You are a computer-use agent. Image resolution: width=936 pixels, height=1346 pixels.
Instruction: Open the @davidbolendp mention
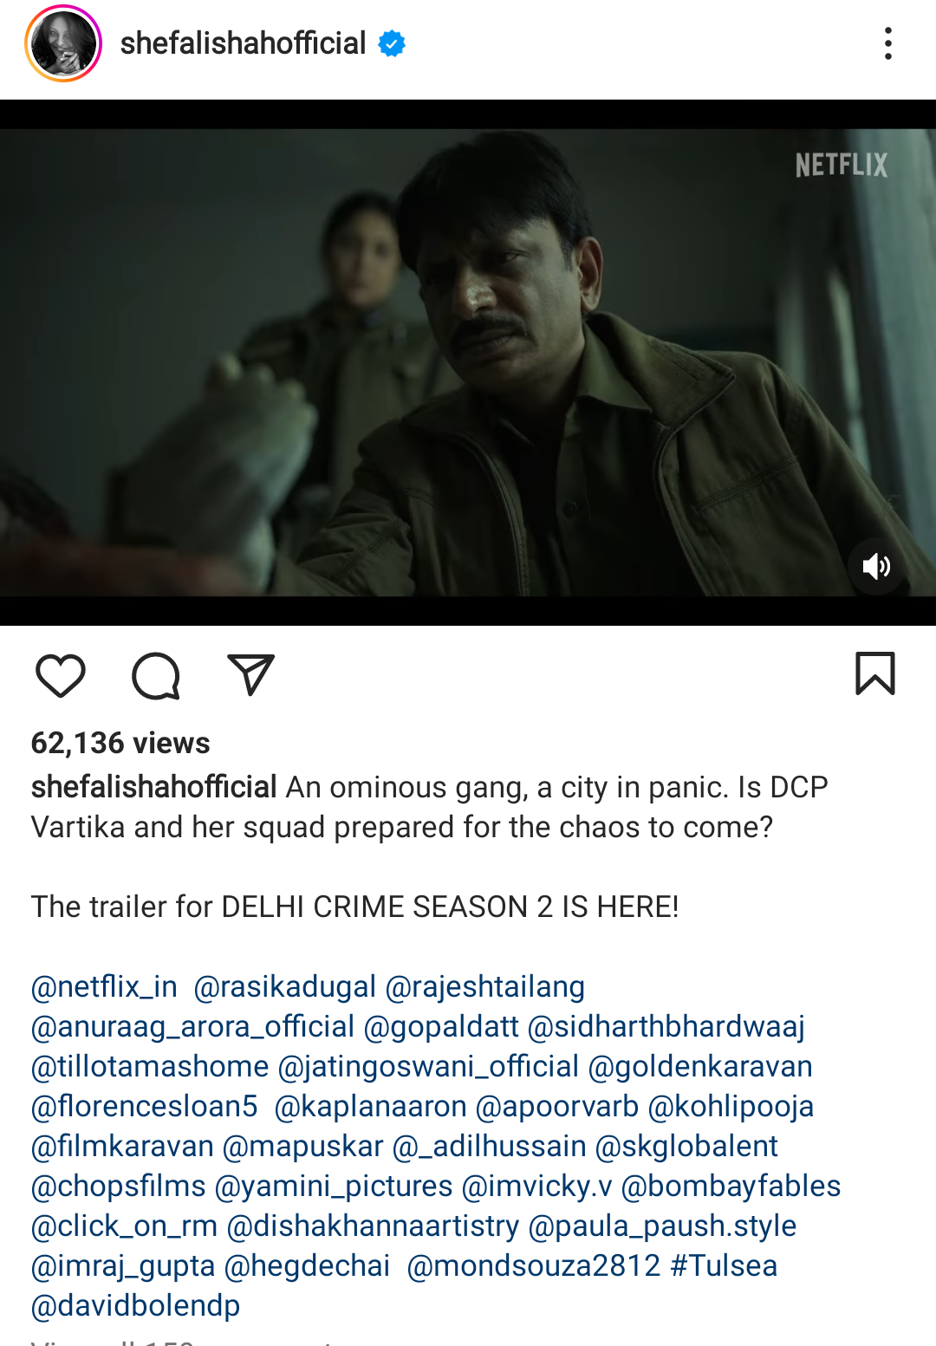tap(135, 1305)
